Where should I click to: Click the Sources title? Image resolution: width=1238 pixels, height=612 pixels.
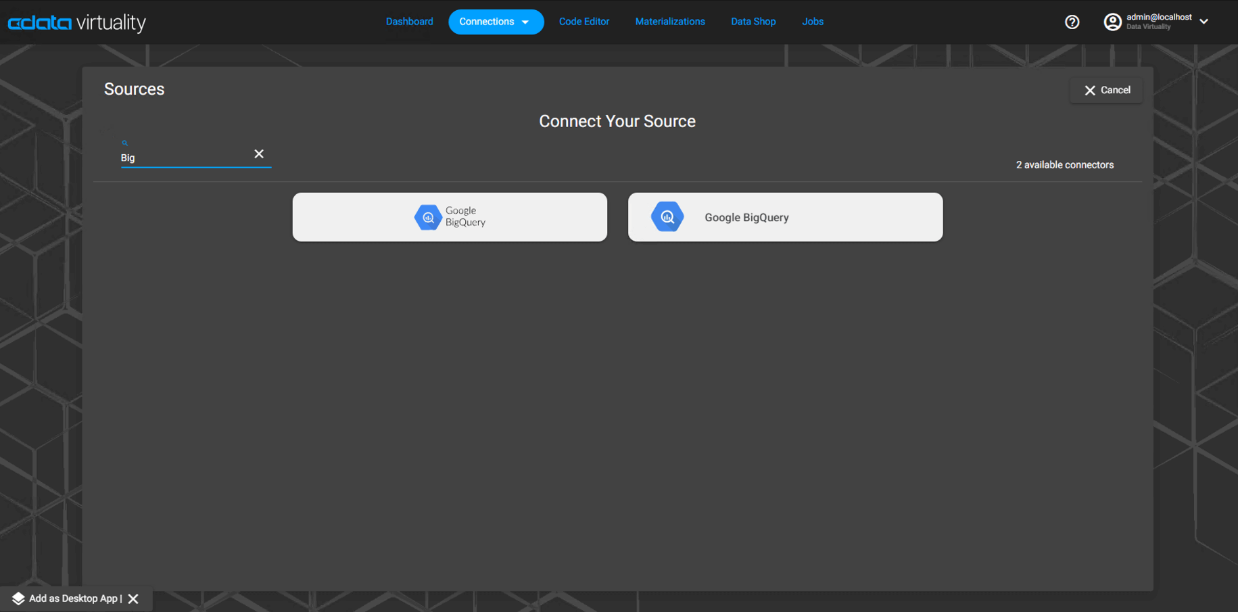click(x=135, y=89)
